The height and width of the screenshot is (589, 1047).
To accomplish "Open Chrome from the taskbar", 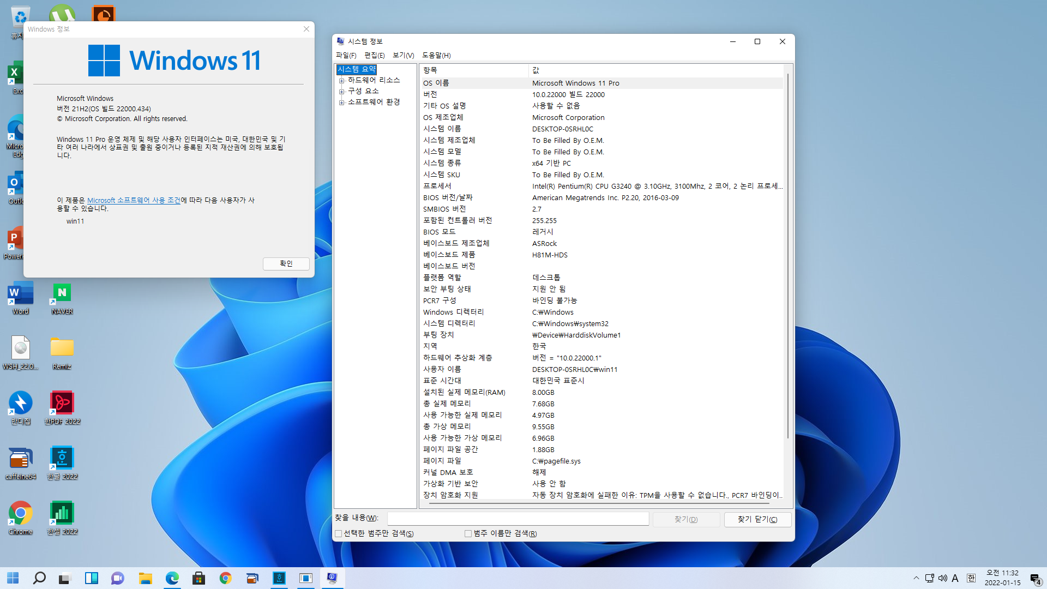I will tap(225, 578).
